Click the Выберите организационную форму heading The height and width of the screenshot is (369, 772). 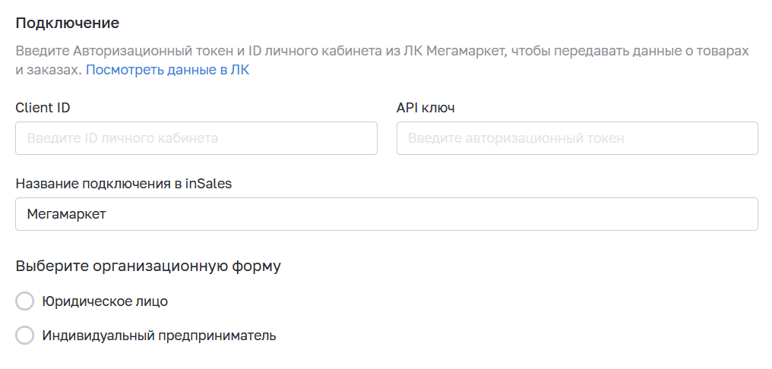[148, 266]
